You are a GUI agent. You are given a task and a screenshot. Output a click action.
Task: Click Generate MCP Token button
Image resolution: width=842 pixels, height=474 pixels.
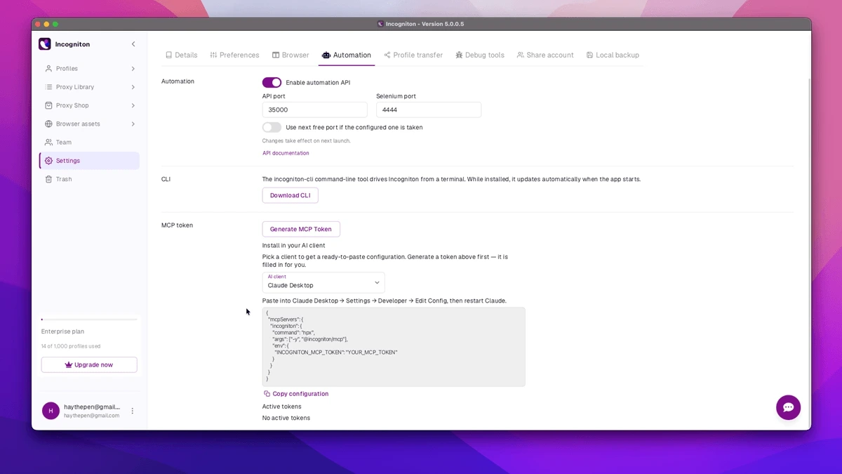(x=301, y=229)
